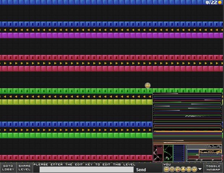Choose the big grin smiley
This screenshot has height=173, width=224.
[x=172, y=169]
